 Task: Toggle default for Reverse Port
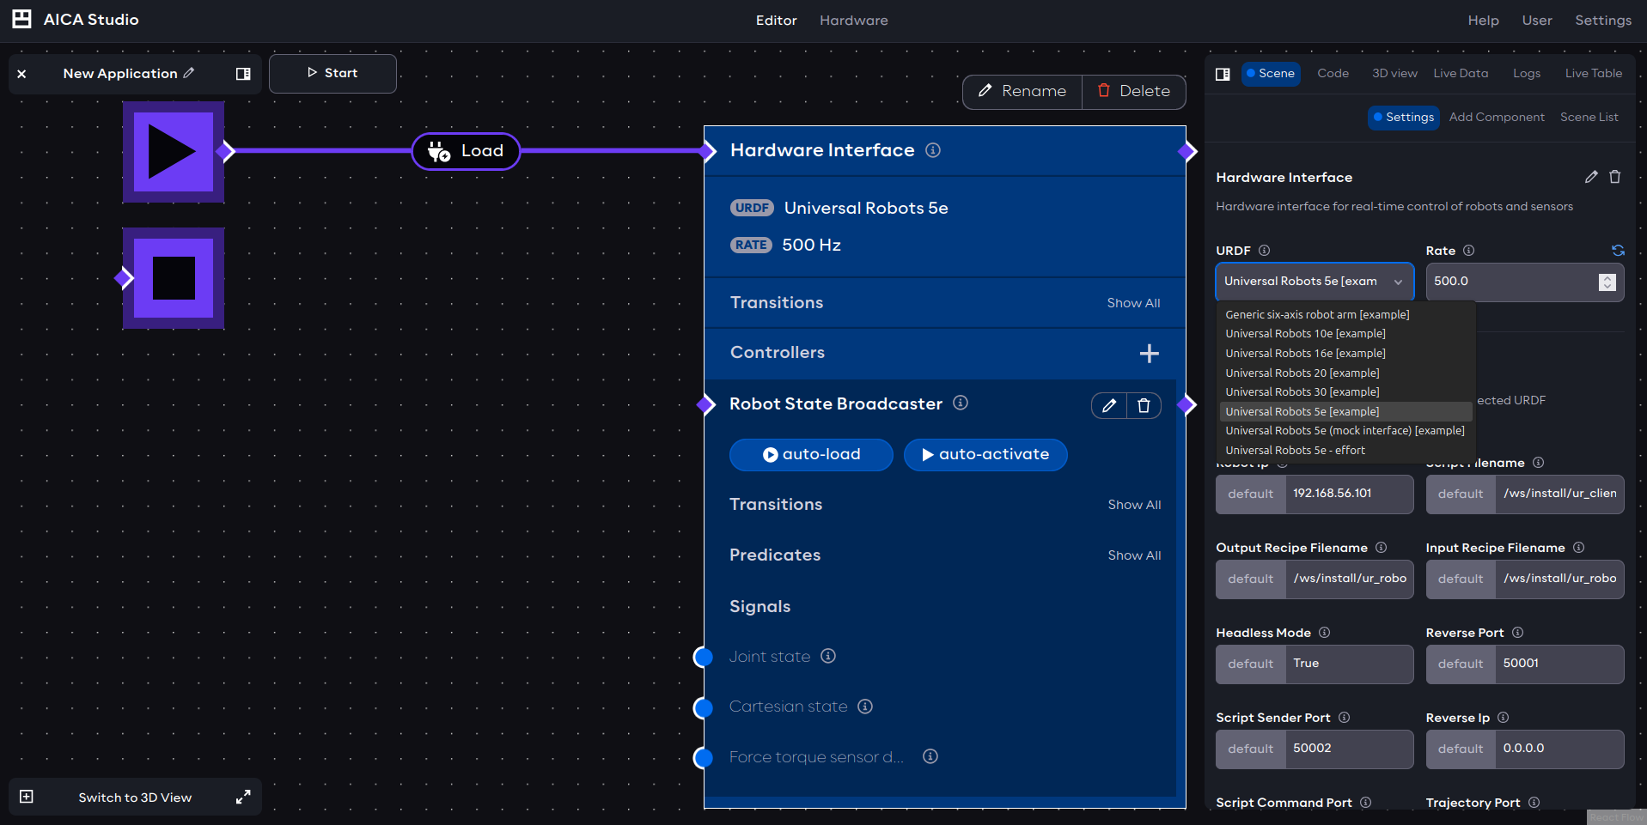point(1461,664)
